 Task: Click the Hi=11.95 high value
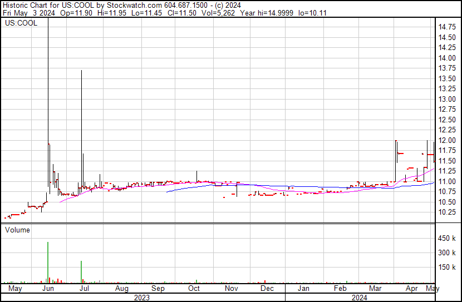(112, 13)
